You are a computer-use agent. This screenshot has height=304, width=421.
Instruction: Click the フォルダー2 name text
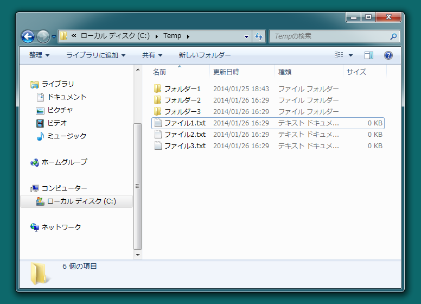tap(182, 100)
